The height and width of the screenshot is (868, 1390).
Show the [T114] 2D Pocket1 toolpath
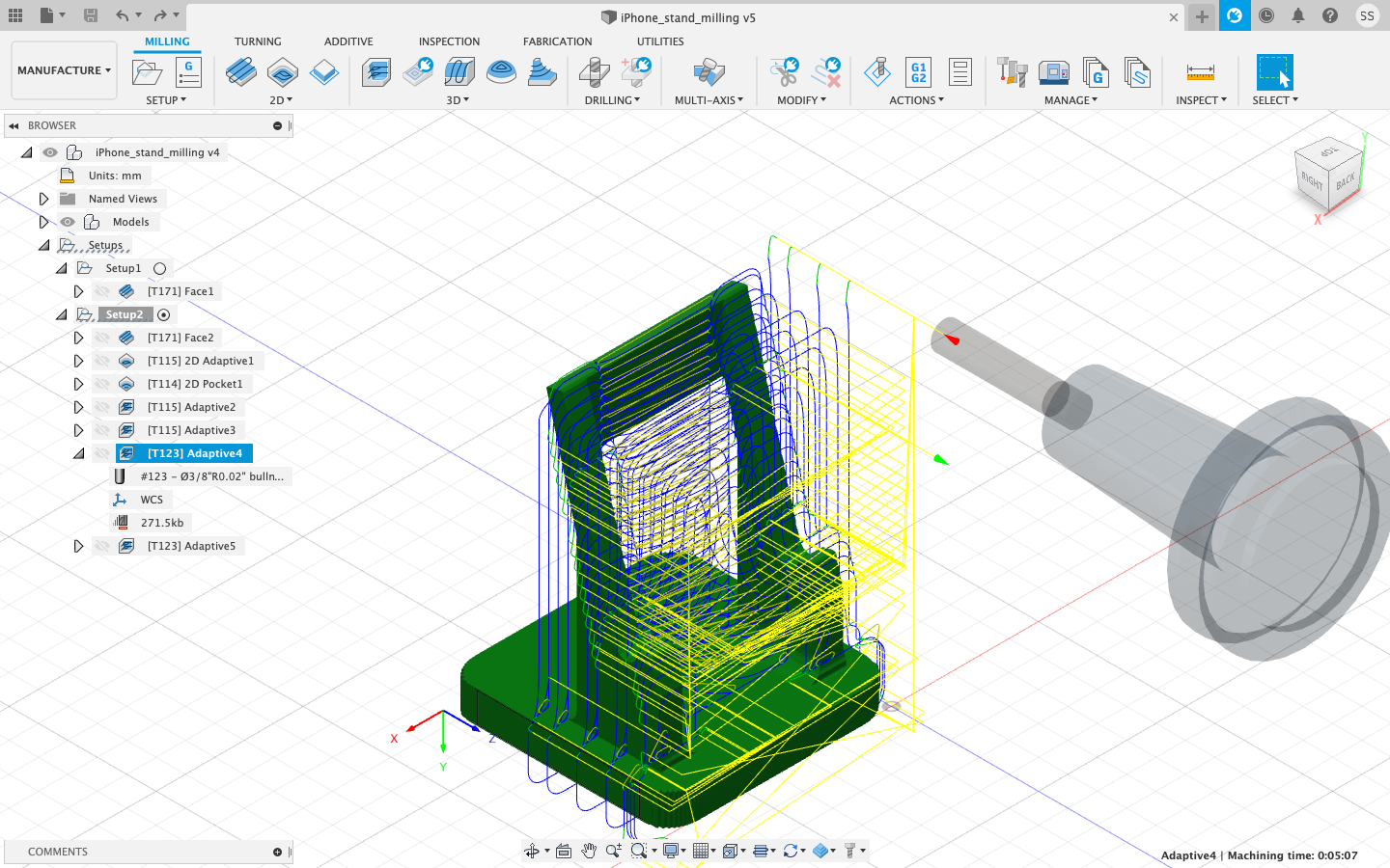coord(102,384)
